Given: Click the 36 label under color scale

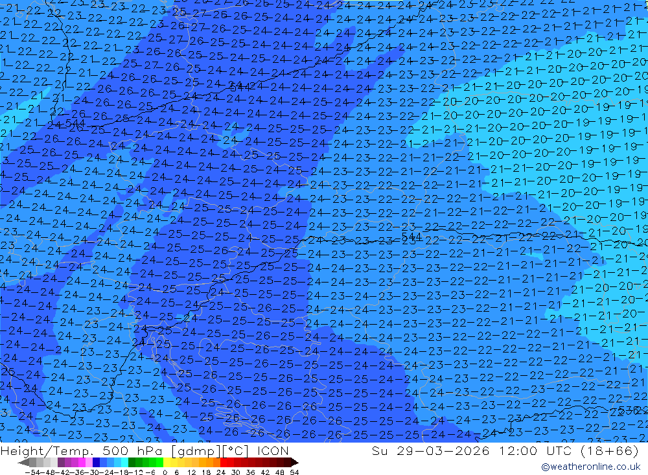Looking at the screenshot, I should pos(250,472).
